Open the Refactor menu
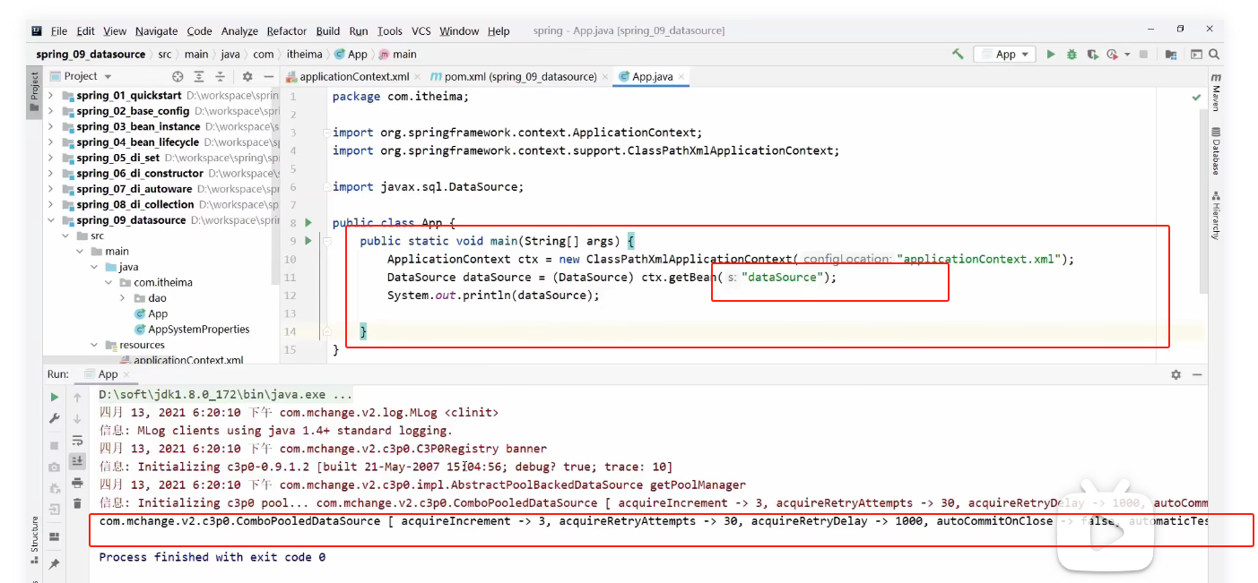Image resolution: width=1258 pixels, height=583 pixels. coord(287,30)
